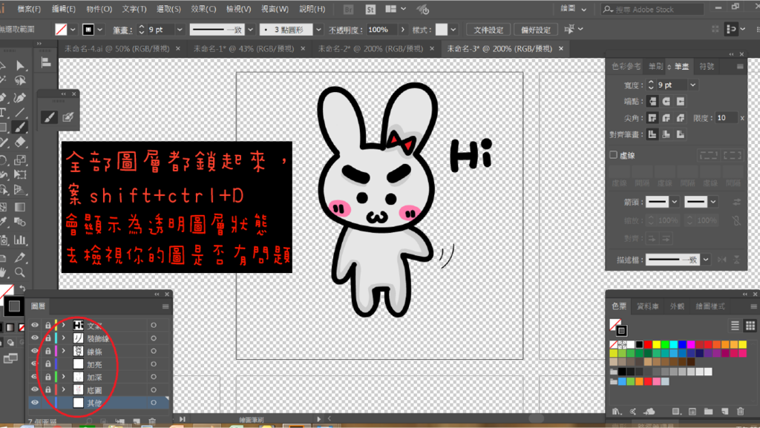Hide the 文案 layer

click(35, 325)
